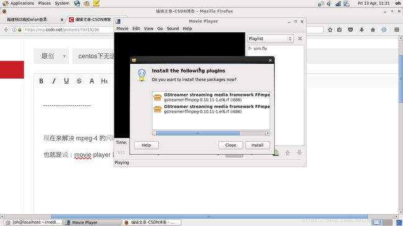Open Edit menu in Movie Player
The width and height of the screenshot is (403, 226).
136,28
